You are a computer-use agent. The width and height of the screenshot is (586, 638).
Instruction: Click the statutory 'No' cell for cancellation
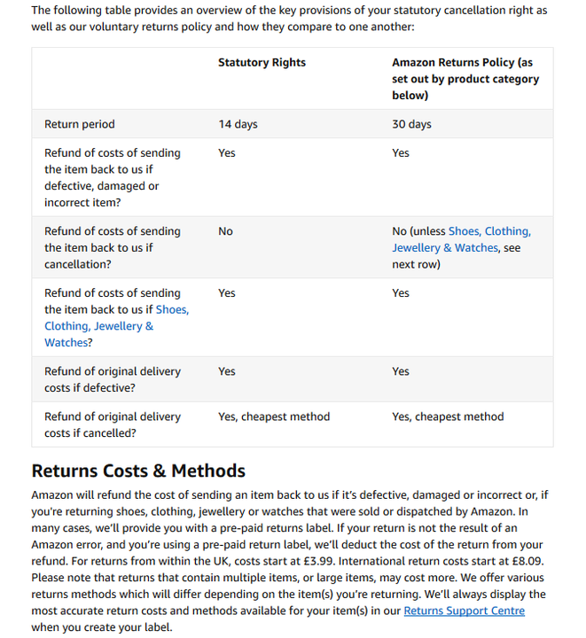(x=225, y=231)
